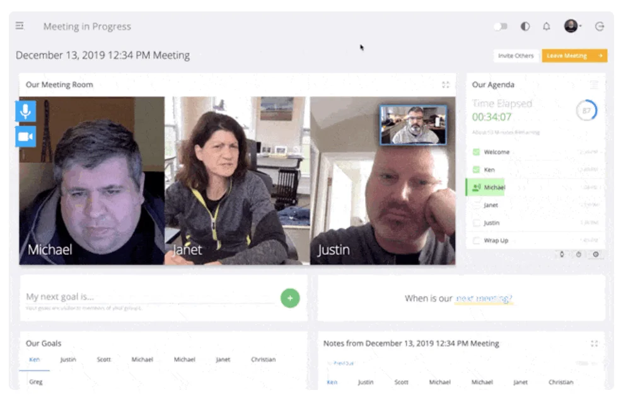Click the round target icon below agenda
Image resolution: width=621 pixels, height=407 pixels.
tap(596, 254)
